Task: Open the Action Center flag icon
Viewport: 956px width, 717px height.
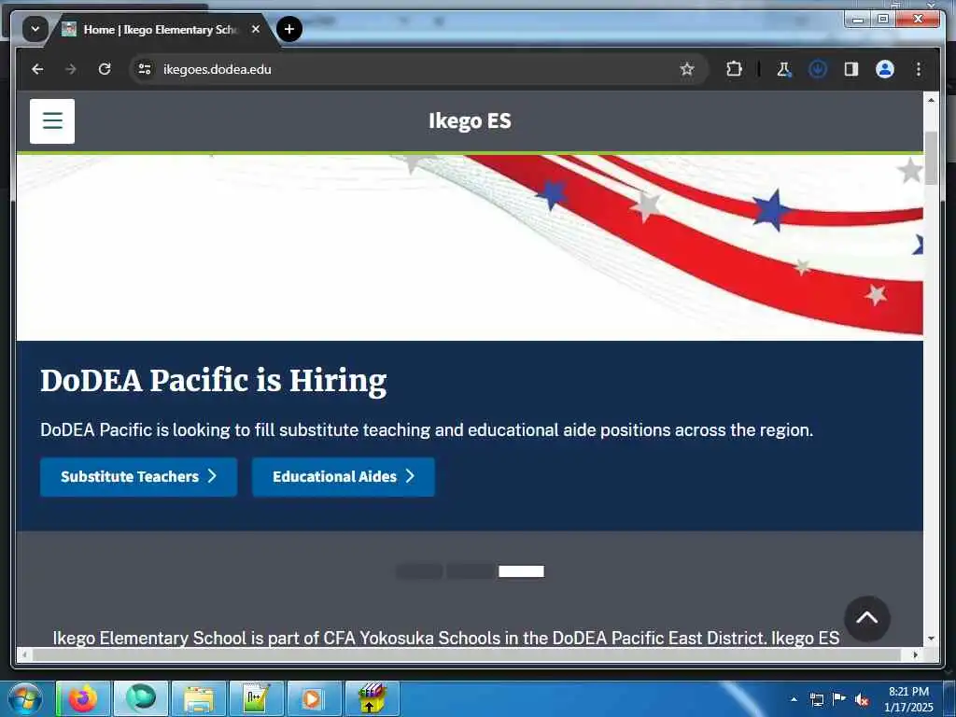Action: (839, 699)
